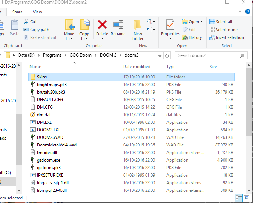Select DM.CFG file name
Image resolution: width=253 pixels, height=203 pixels.
point(45,107)
